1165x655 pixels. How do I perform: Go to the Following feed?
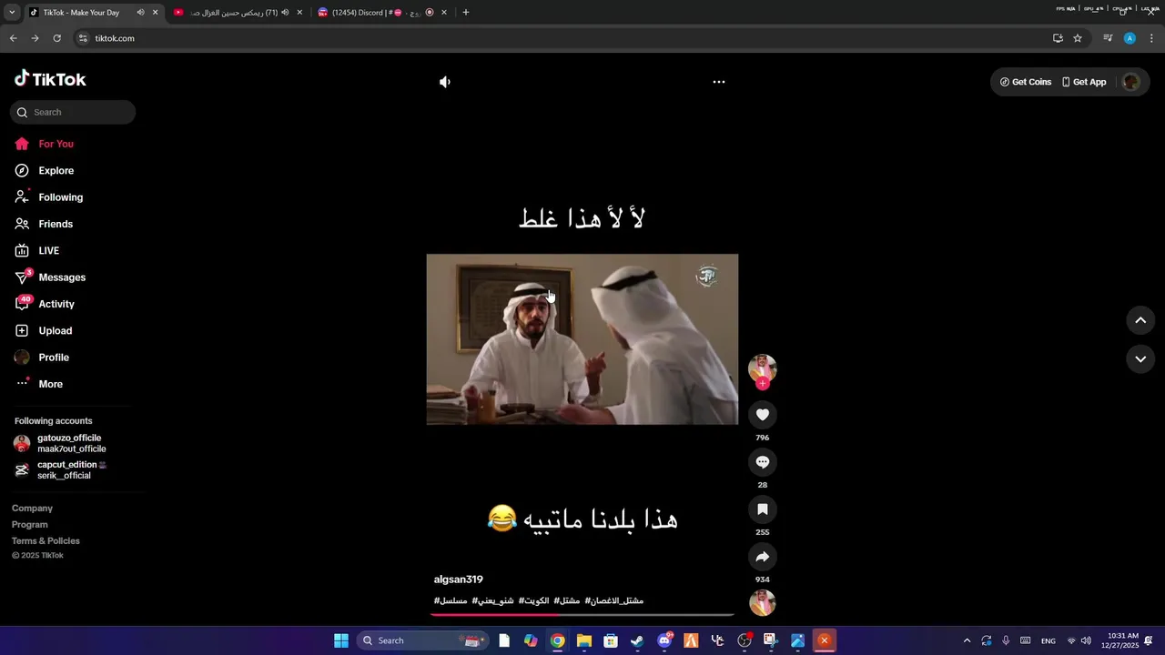pyautogui.click(x=49, y=197)
